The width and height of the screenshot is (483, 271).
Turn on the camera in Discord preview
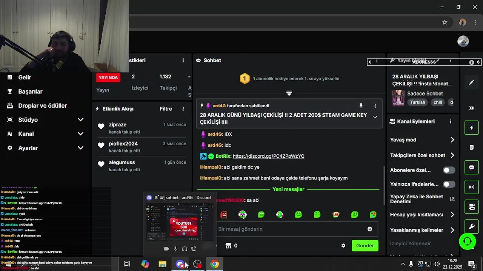166,249
